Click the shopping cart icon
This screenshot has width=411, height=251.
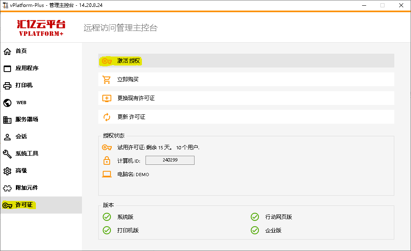[x=107, y=80]
